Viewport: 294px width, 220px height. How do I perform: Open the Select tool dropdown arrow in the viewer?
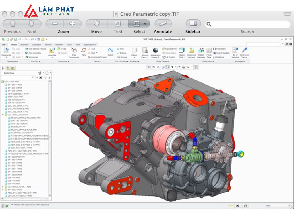[x=145, y=24]
